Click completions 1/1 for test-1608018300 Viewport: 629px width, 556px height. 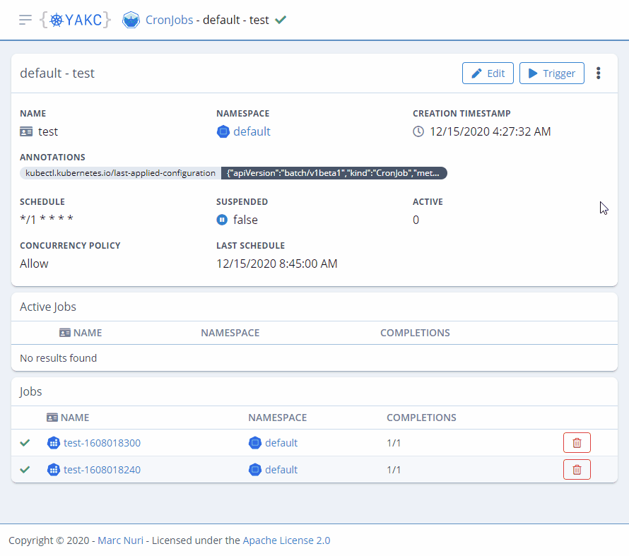tap(394, 443)
